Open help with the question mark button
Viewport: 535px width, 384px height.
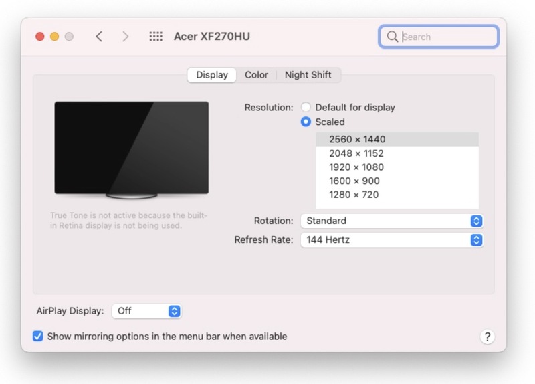488,337
